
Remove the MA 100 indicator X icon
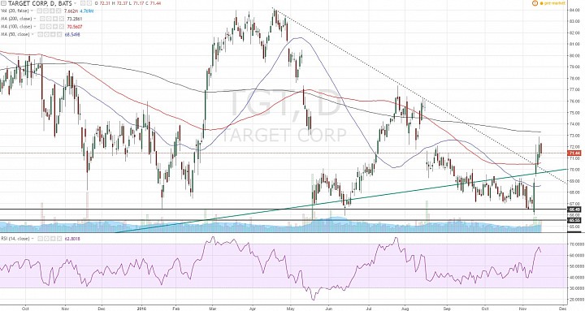62,27
